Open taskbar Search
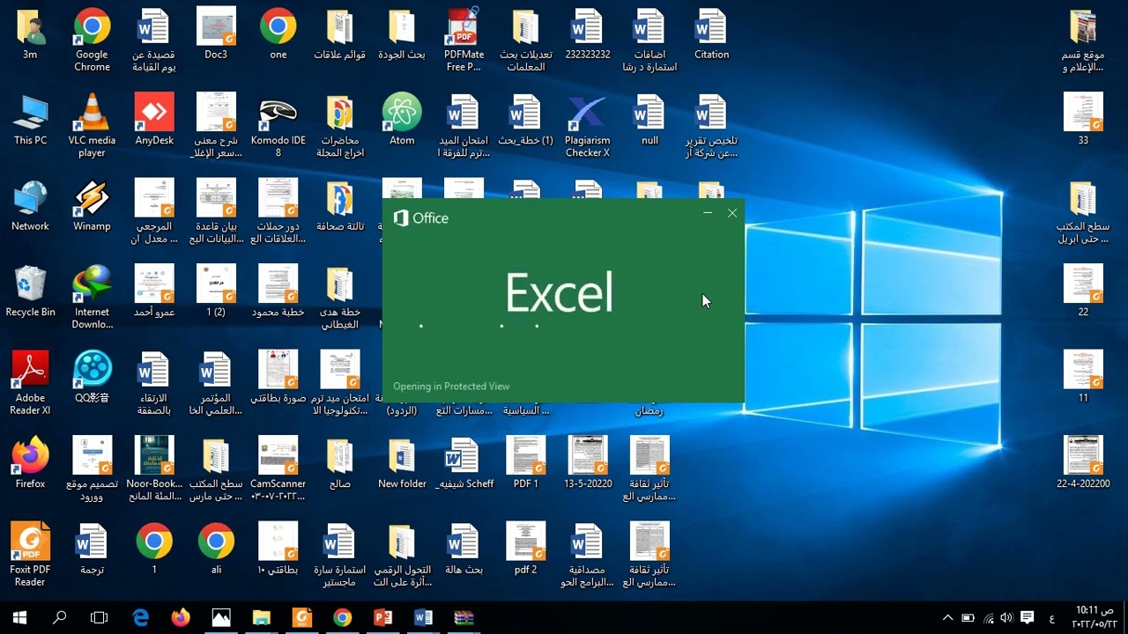Viewport: 1128px width, 634px height. (60, 617)
